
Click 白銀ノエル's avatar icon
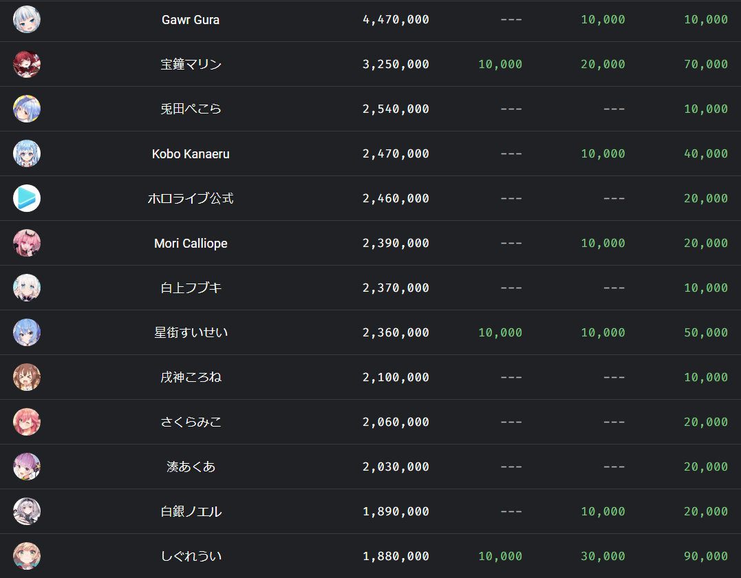[x=27, y=511]
